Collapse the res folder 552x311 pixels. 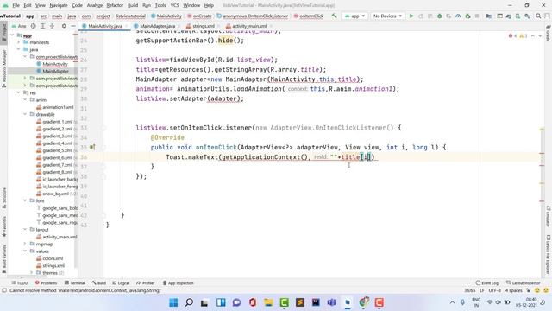[19, 92]
